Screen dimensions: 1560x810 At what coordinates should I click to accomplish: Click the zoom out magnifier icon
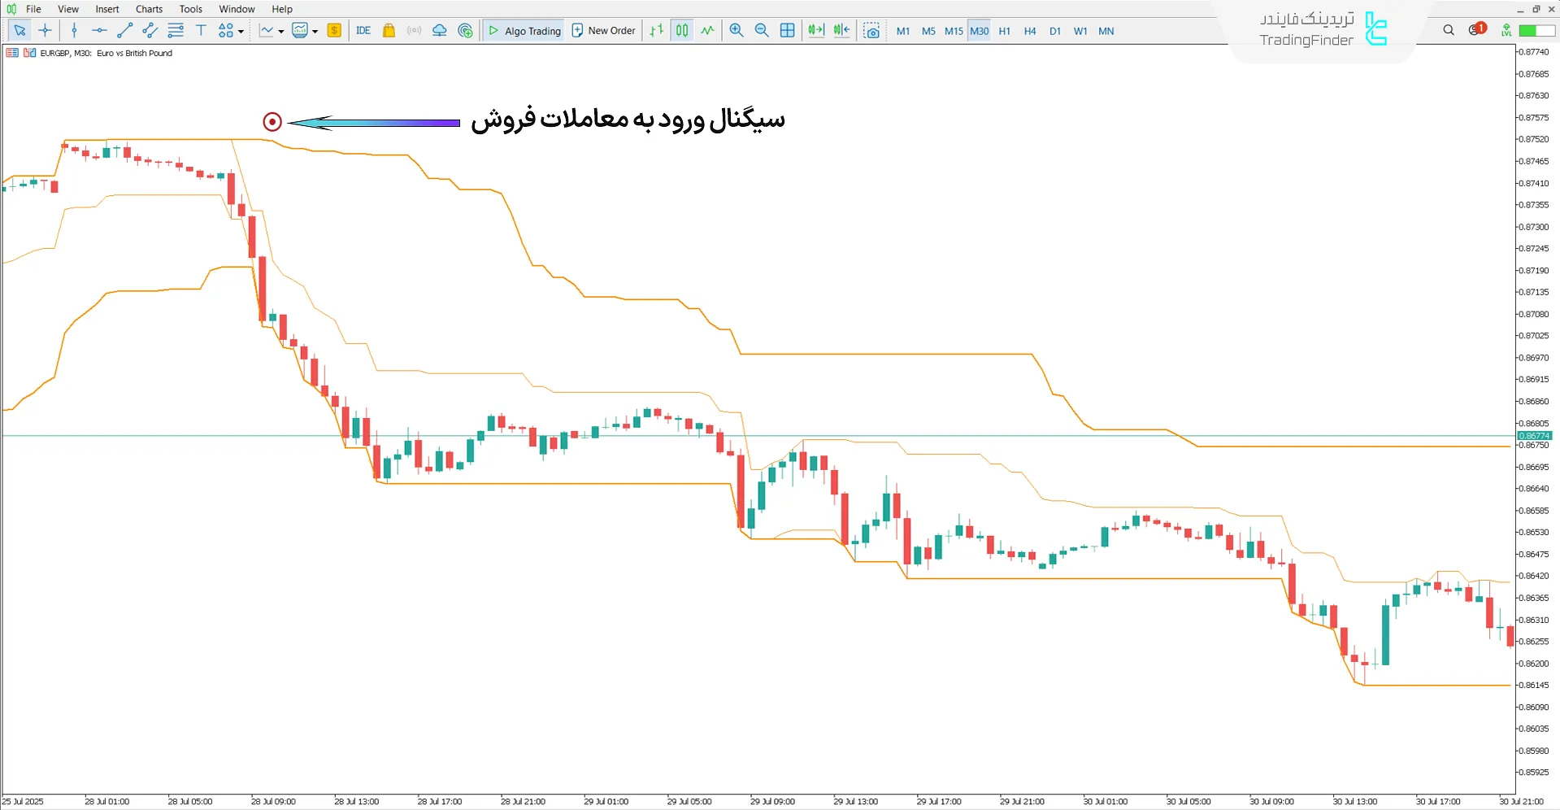tap(762, 31)
